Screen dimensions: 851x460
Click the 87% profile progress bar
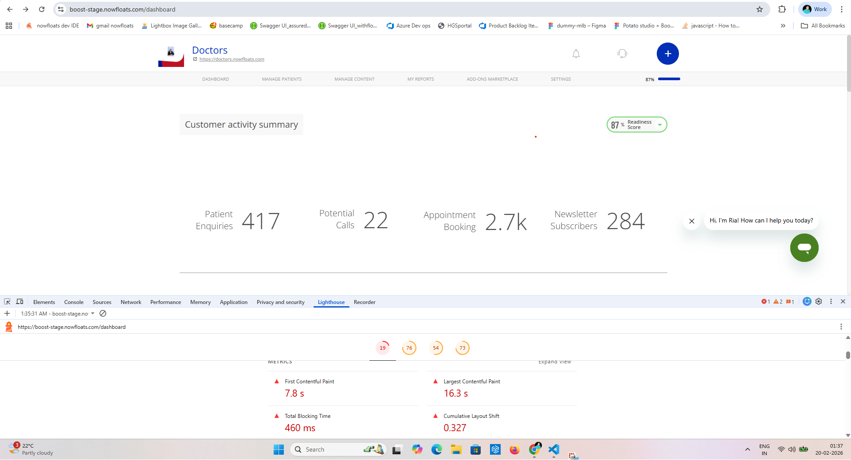[x=669, y=79]
